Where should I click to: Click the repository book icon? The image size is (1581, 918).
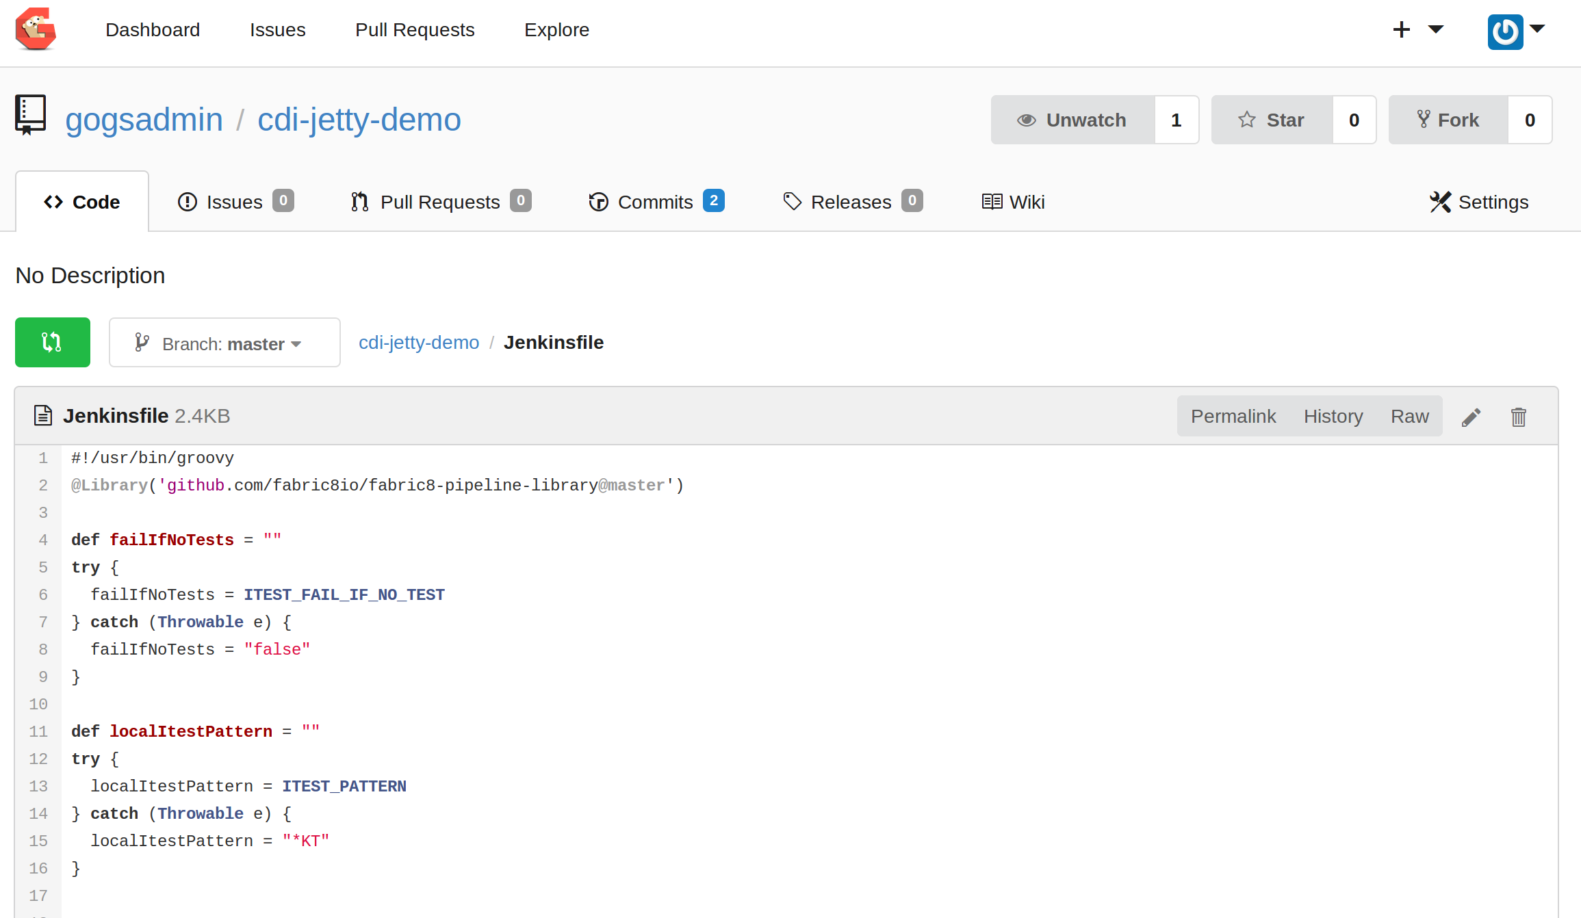(31, 115)
